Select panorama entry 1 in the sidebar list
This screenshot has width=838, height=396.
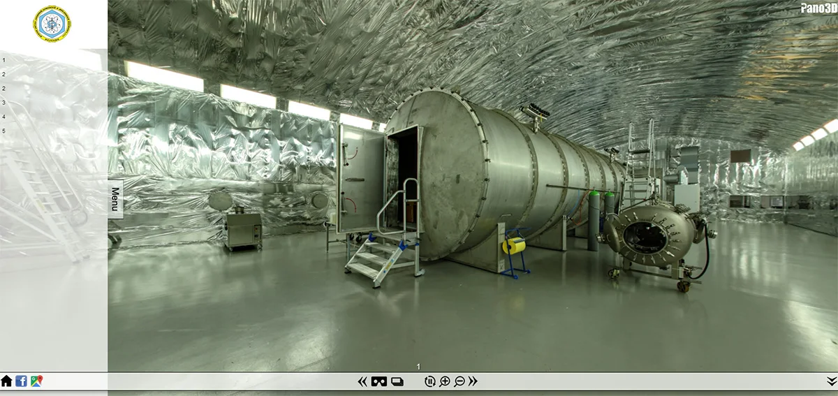[x=3, y=61]
